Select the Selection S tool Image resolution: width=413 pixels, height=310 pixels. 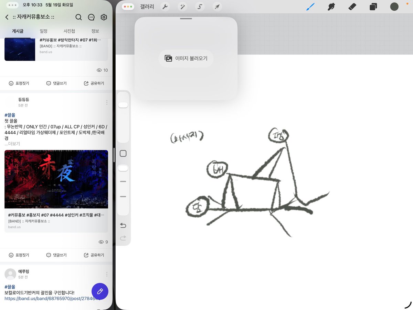coord(200,7)
